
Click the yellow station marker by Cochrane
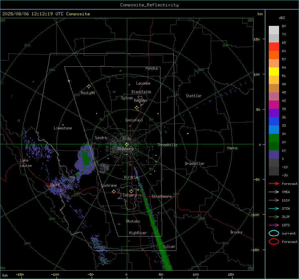tap(114, 191)
